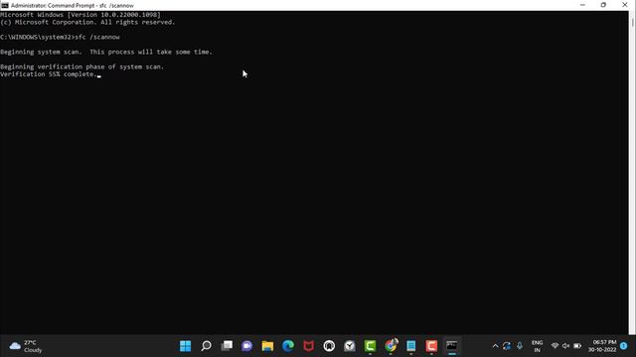Click the microphone tray icon
Viewport: 636px width, 357px height.
coord(520,346)
